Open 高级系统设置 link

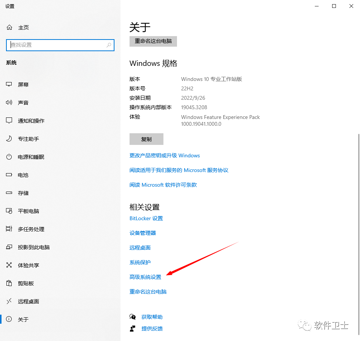tap(145, 277)
